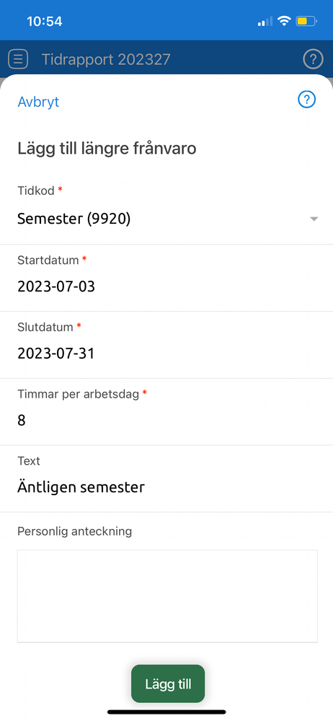This screenshot has width=333, height=721.
Task: Tap the 10:54 clock in the status bar
Action: 44,21
